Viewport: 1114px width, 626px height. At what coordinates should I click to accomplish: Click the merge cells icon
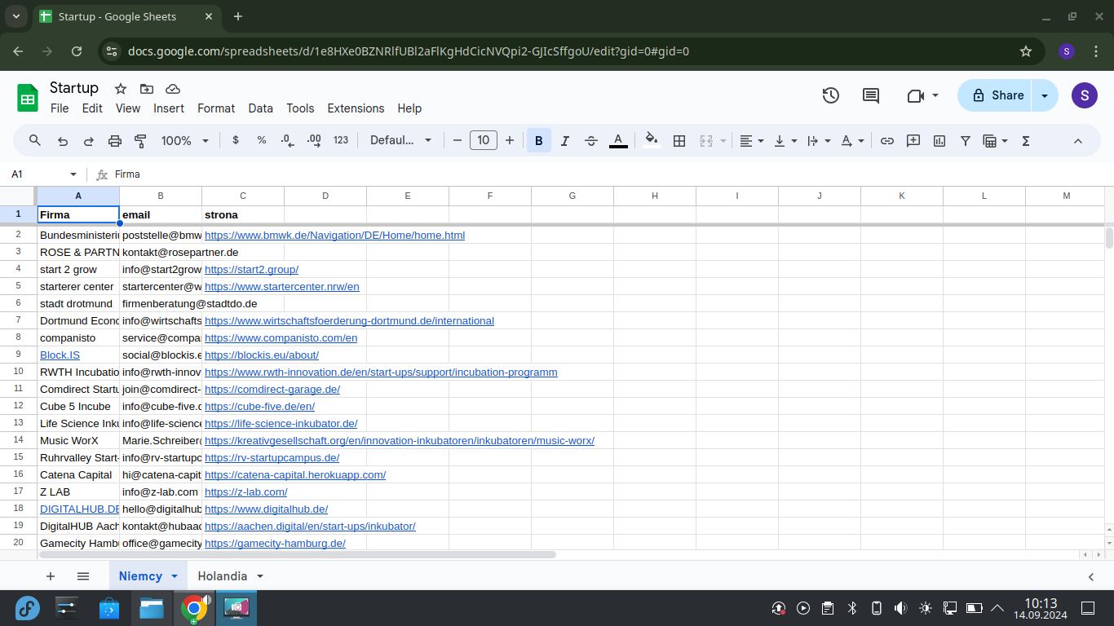coord(706,140)
